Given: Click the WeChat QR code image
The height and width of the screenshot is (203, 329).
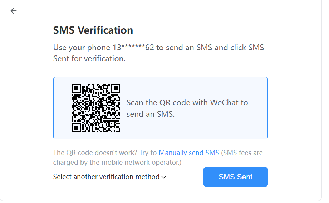Looking at the screenshot, I should (96, 108).
